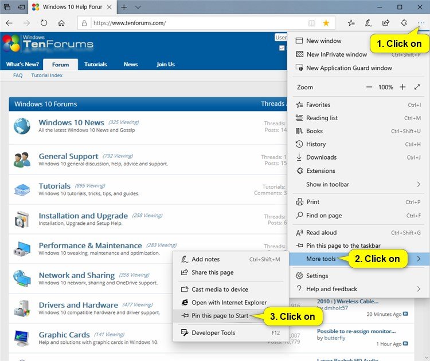Image resolution: width=430 pixels, height=361 pixels.
Task: Open the Favorites hub toolbar icon
Action: click(351, 23)
